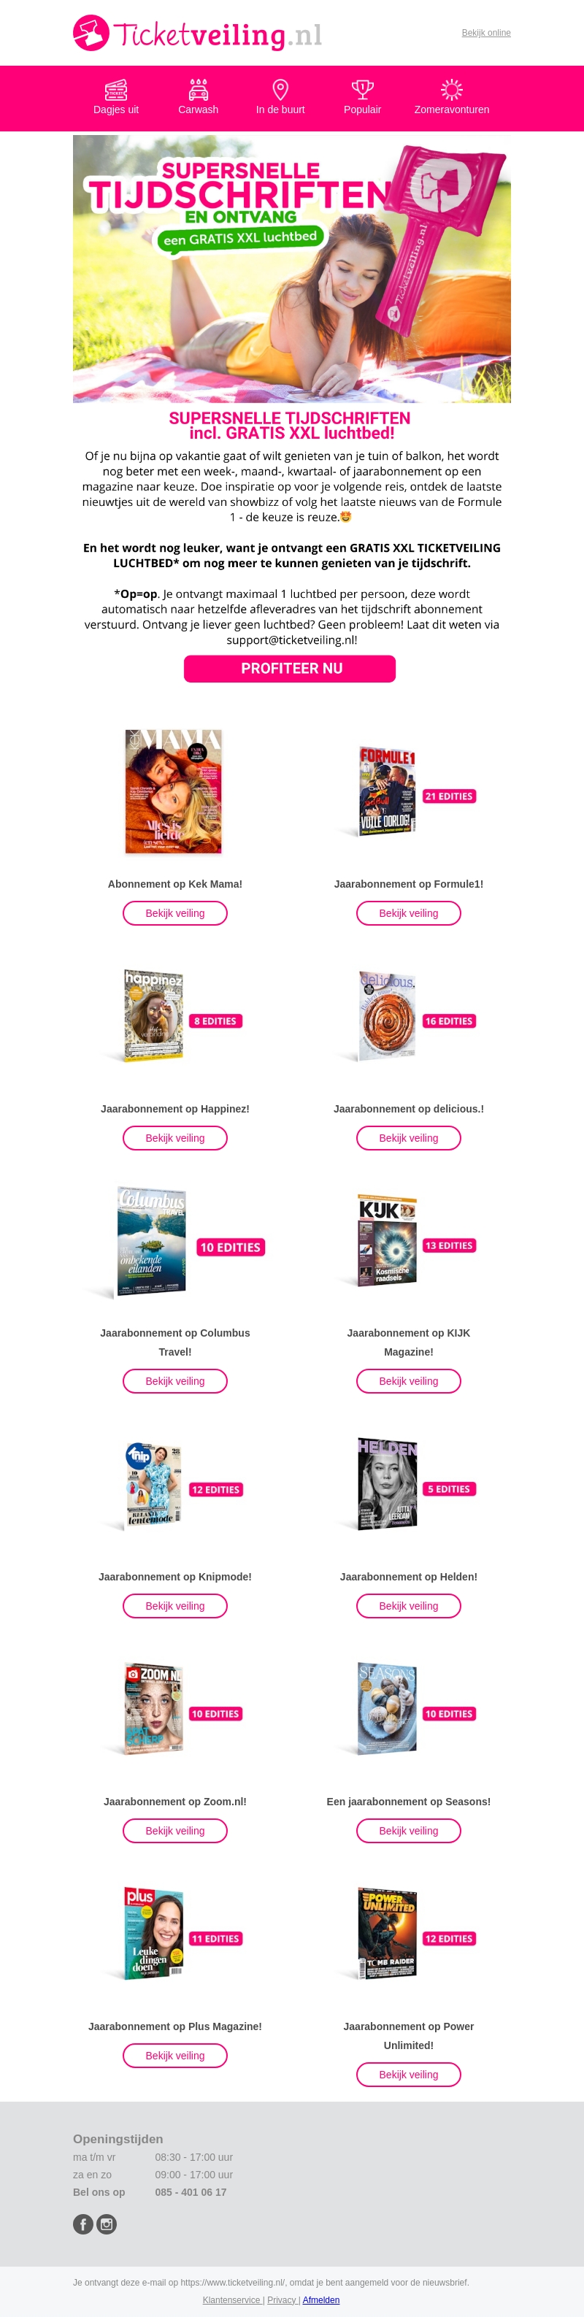Click the Zomeravonturen sun icon
Screen dimensions: 584x2317
pyautogui.click(x=452, y=89)
